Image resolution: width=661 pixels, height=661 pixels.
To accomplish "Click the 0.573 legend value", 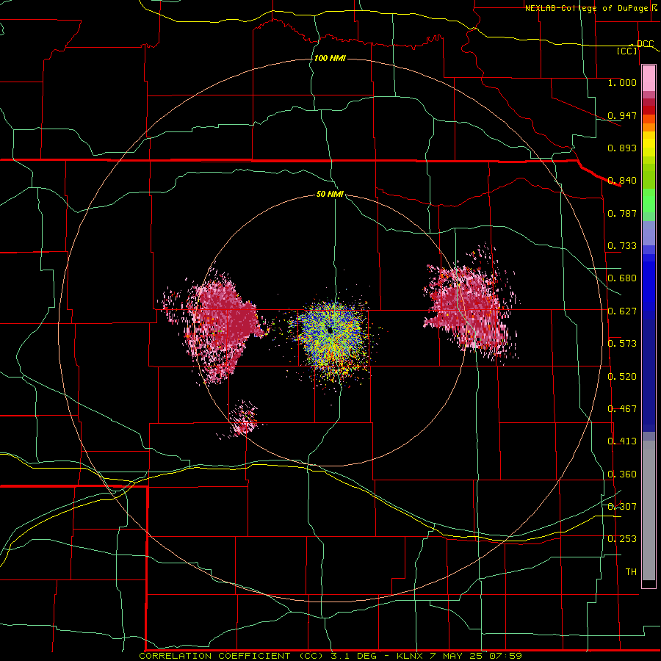I will (x=622, y=344).
